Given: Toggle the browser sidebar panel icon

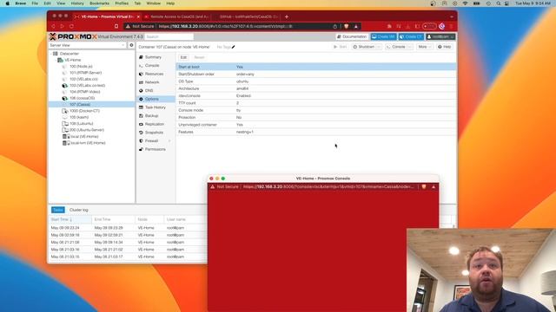Looking at the screenshot, I should coord(417,26).
